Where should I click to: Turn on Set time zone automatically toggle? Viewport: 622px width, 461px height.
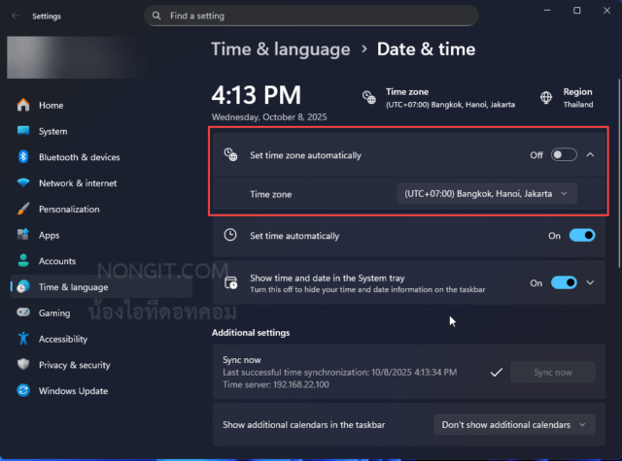(x=564, y=155)
